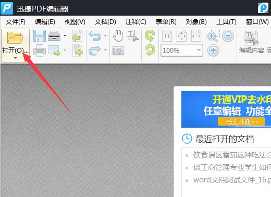Click the Zoom in plus icon
The image size is (271, 197).
click(213, 51)
